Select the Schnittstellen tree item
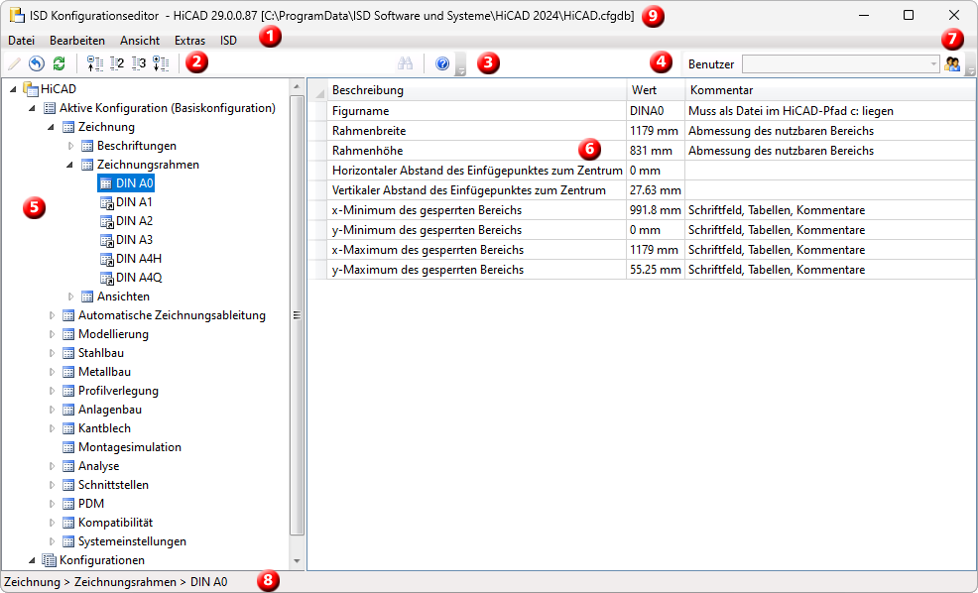The image size is (978, 593). [113, 485]
